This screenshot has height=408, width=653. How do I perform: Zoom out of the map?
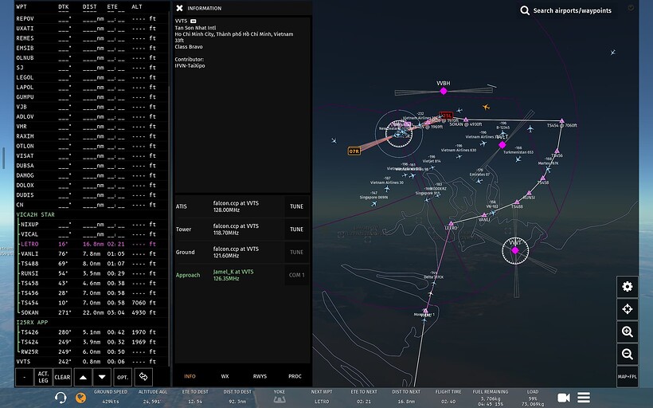628,355
